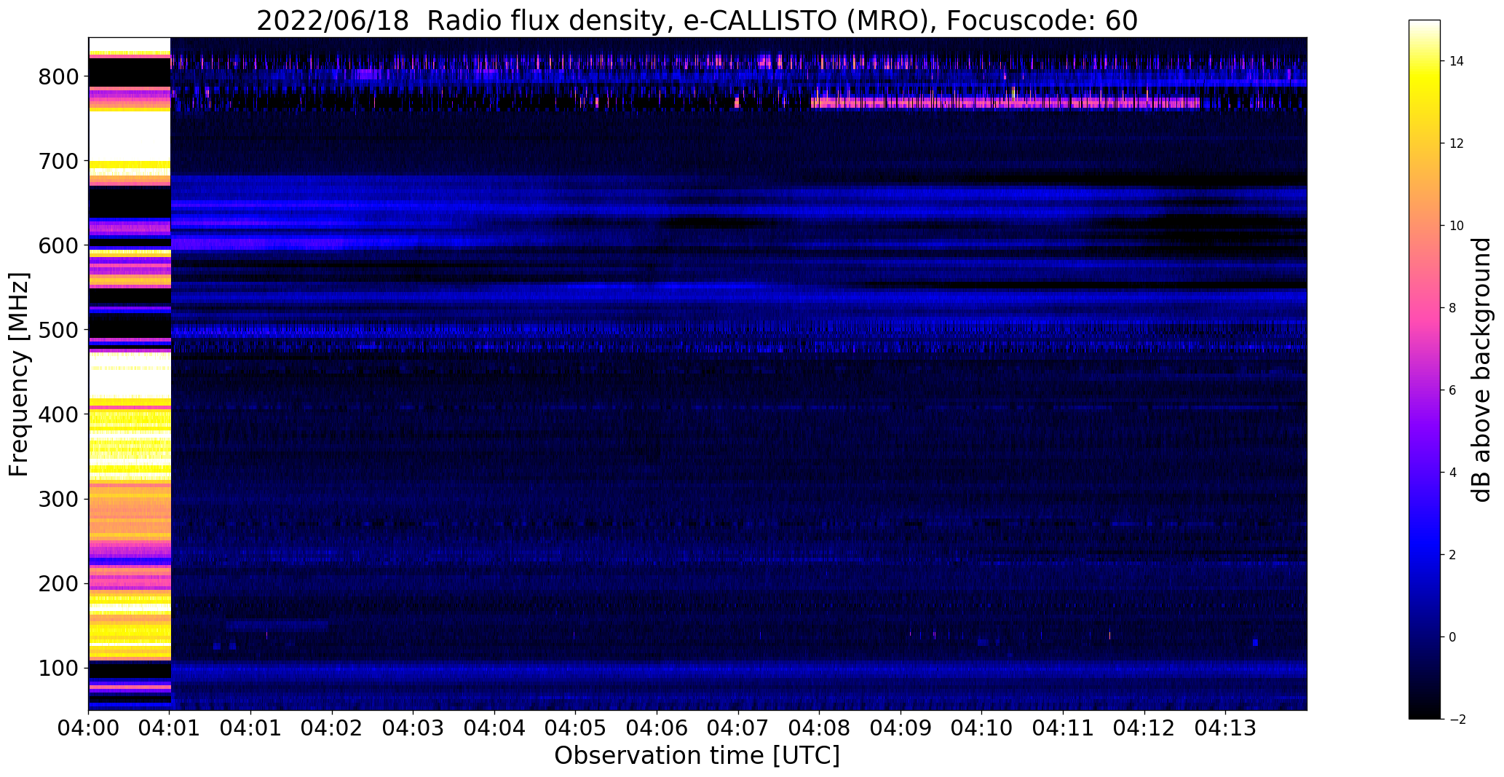Click the 04:03 time tick label

coord(413,727)
